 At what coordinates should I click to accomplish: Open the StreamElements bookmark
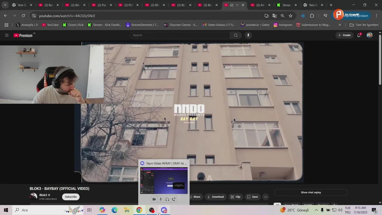(x=142, y=25)
